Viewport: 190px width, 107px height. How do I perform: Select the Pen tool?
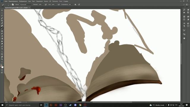tap(2, 46)
